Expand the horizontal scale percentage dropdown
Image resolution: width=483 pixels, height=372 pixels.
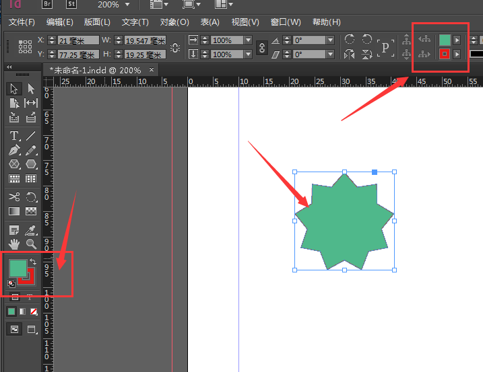248,40
